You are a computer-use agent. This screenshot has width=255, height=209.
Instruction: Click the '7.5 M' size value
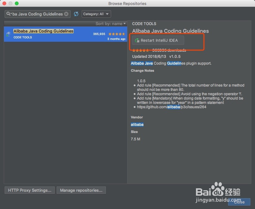tap(136, 139)
